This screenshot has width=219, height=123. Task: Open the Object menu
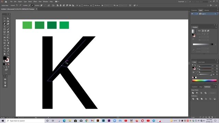pyautogui.click(x=20, y=2)
